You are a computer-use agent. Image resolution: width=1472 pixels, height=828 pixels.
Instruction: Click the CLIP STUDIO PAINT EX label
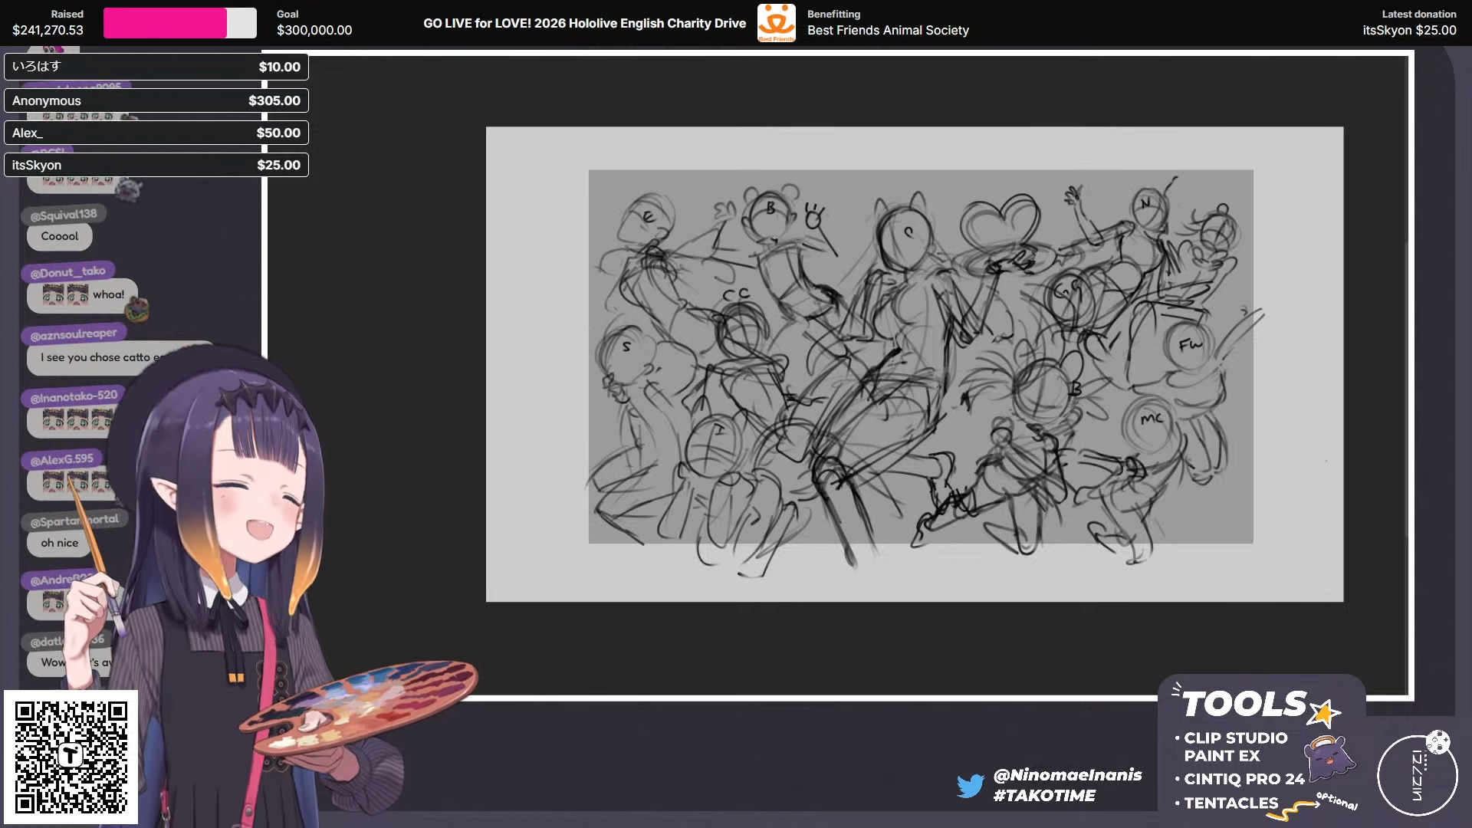click(1235, 747)
